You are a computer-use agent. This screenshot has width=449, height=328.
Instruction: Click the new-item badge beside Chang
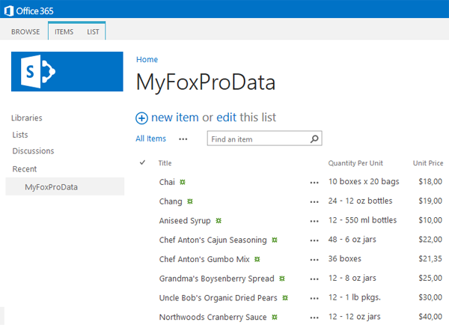point(190,201)
